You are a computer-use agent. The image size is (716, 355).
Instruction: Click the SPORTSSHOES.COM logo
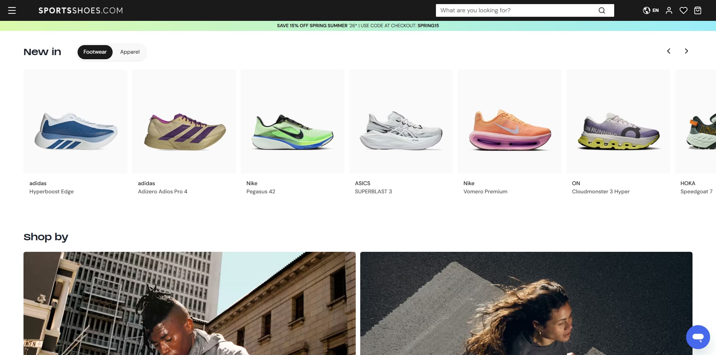pos(81,10)
